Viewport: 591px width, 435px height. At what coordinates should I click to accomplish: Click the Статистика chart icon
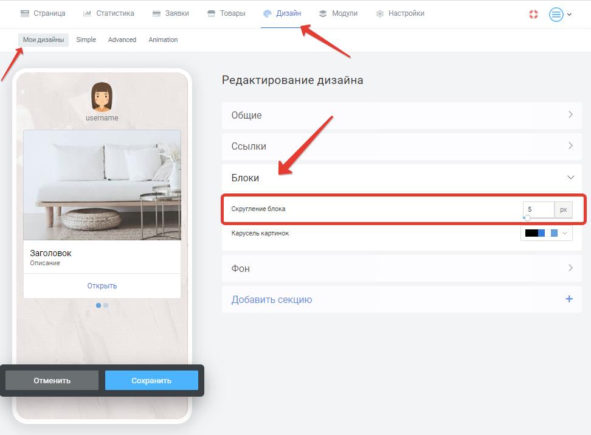click(x=87, y=13)
